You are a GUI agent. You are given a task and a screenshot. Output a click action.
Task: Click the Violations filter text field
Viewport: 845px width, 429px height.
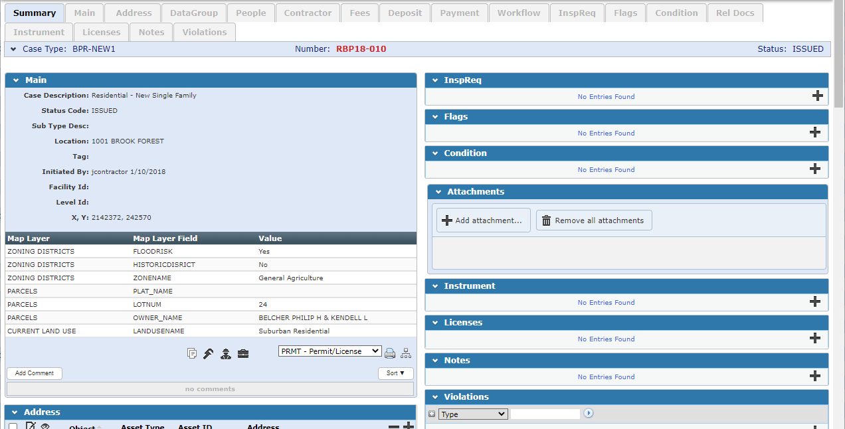[545, 414]
